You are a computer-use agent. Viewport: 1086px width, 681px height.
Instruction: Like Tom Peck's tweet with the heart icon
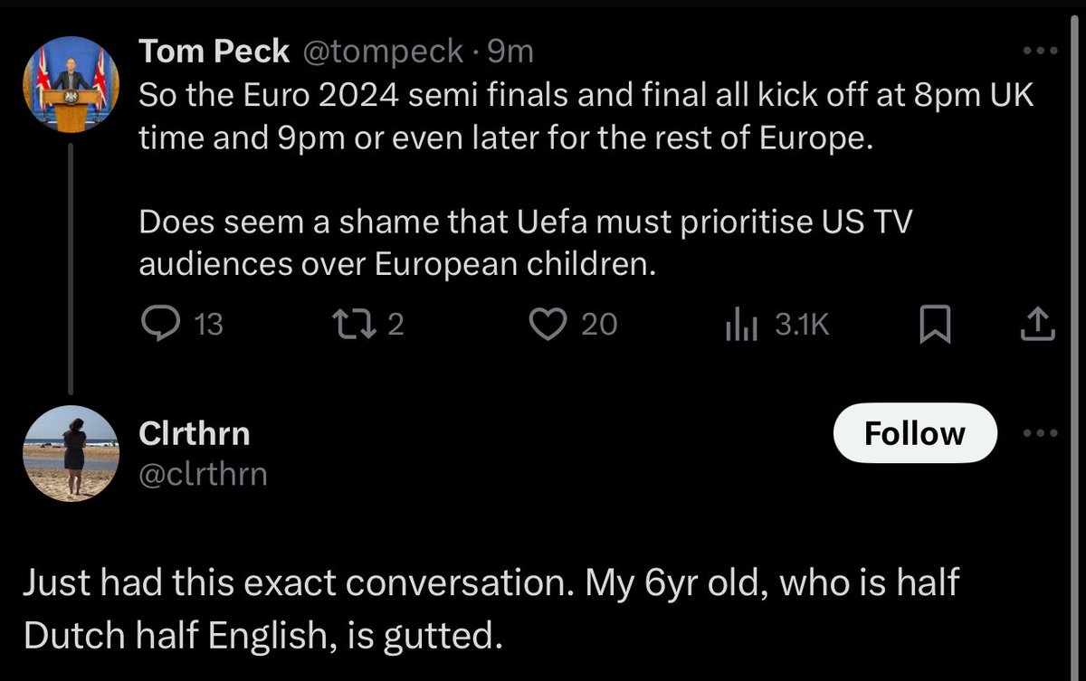547,325
